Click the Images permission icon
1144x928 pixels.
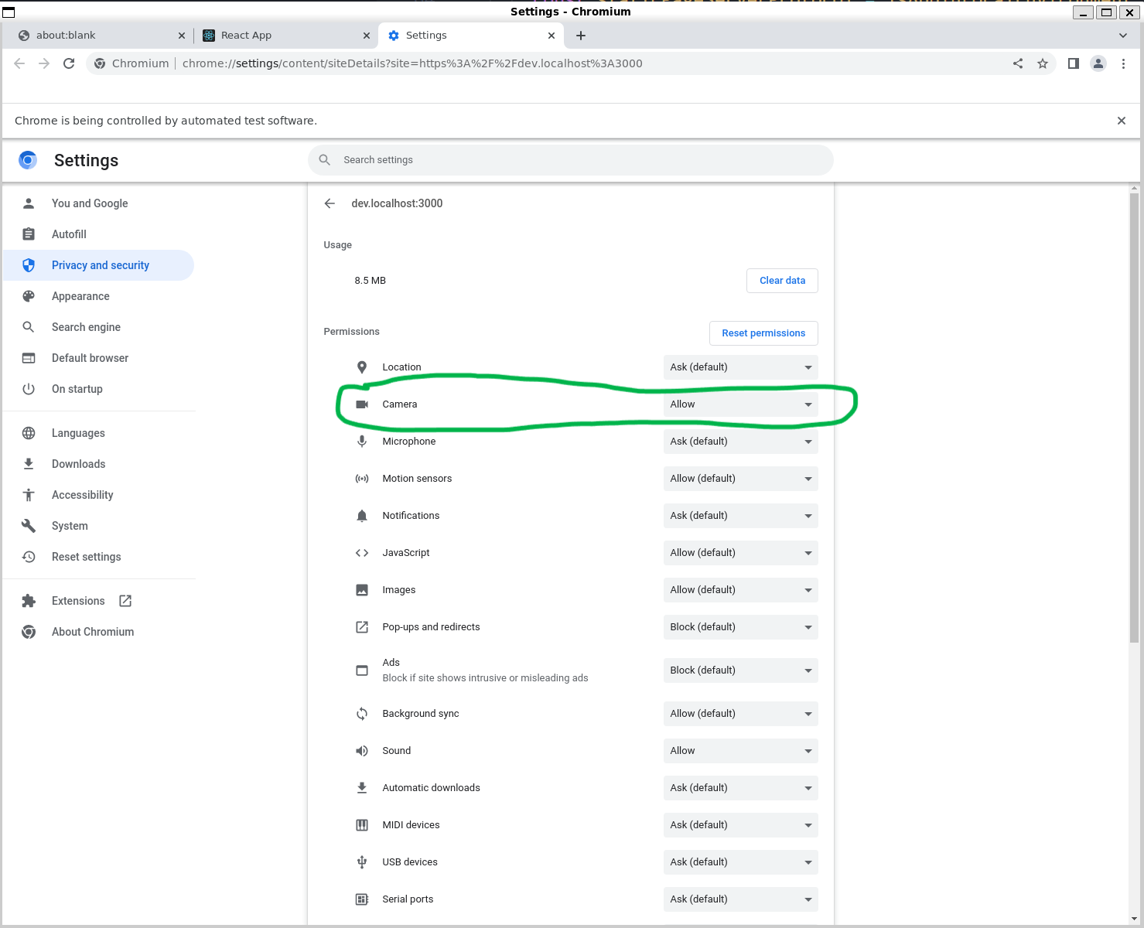[x=362, y=590]
